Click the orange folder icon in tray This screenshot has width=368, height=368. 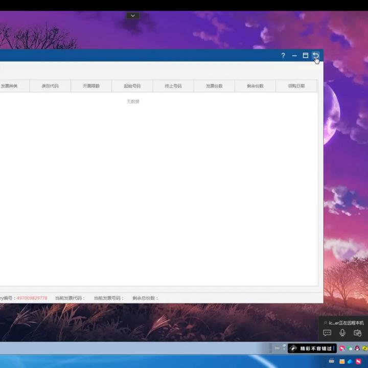point(342,362)
